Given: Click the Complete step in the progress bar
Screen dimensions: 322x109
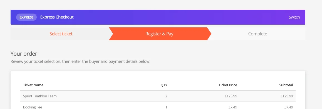Looking at the screenshot, I should 257,34.
